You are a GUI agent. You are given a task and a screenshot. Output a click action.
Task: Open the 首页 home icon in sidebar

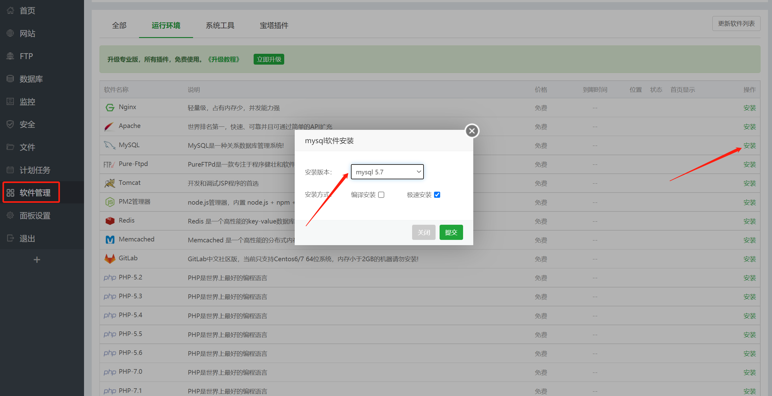(x=10, y=11)
